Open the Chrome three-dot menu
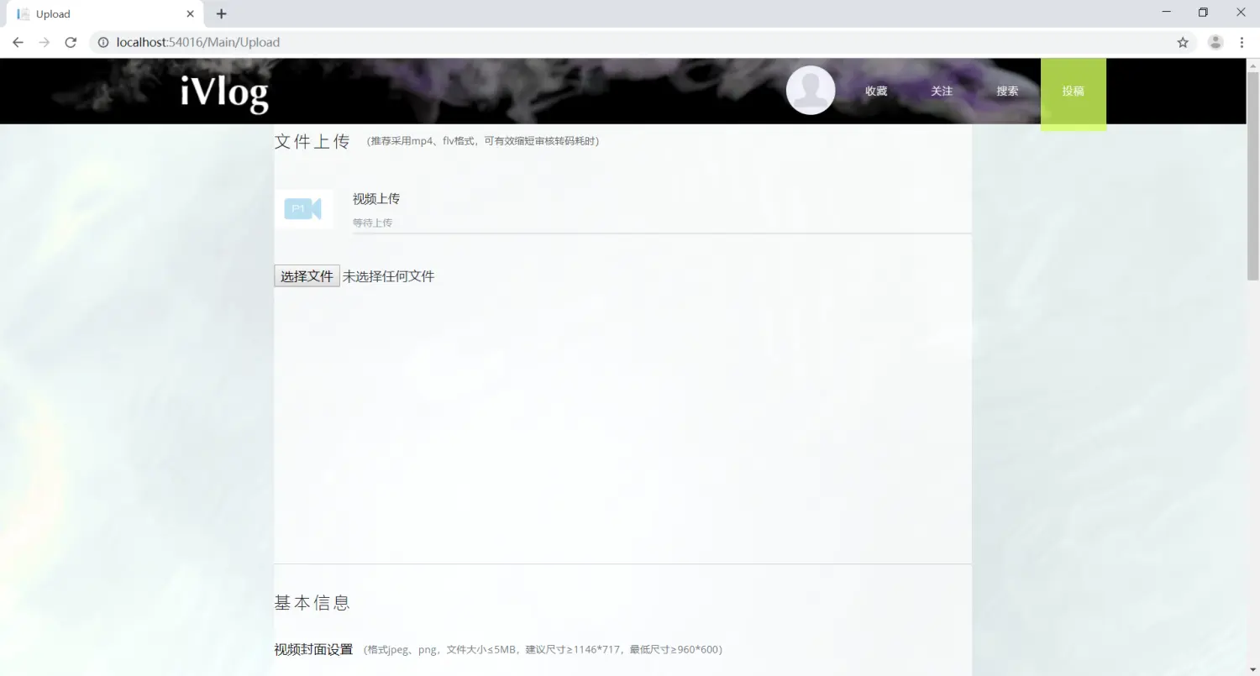The width and height of the screenshot is (1260, 676). coord(1242,42)
